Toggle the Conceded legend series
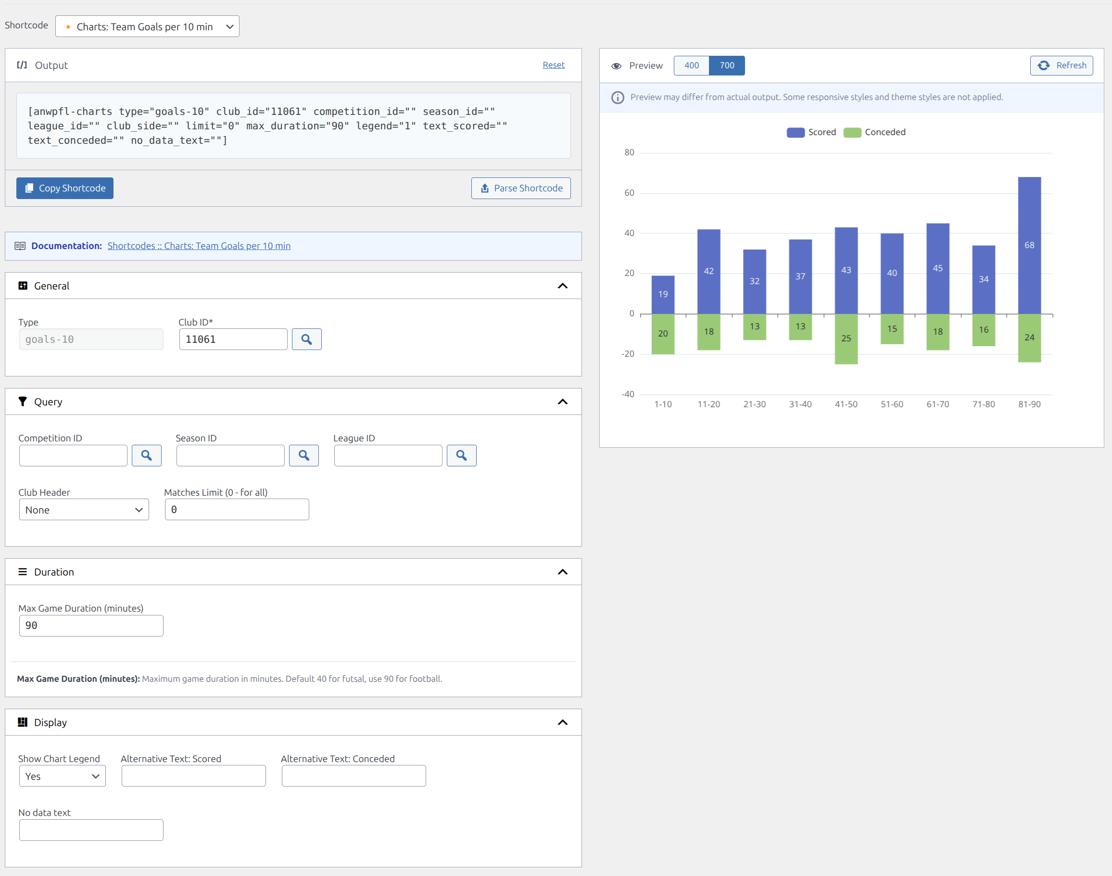Viewport: 1112px width, 876px height. coord(885,132)
